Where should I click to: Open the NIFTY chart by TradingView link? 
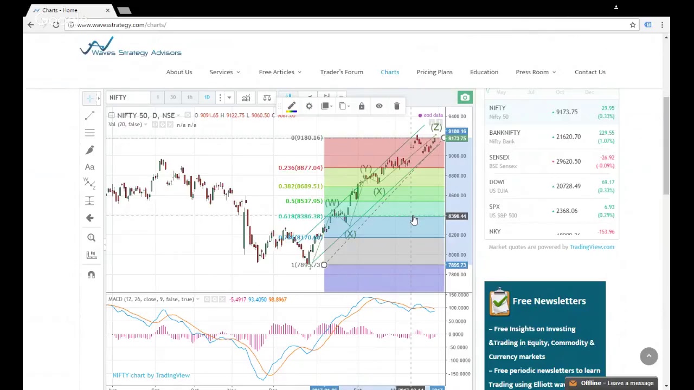(x=151, y=375)
